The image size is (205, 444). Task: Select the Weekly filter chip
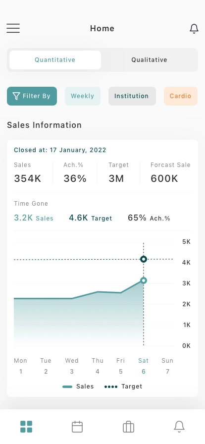pyautogui.click(x=83, y=96)
